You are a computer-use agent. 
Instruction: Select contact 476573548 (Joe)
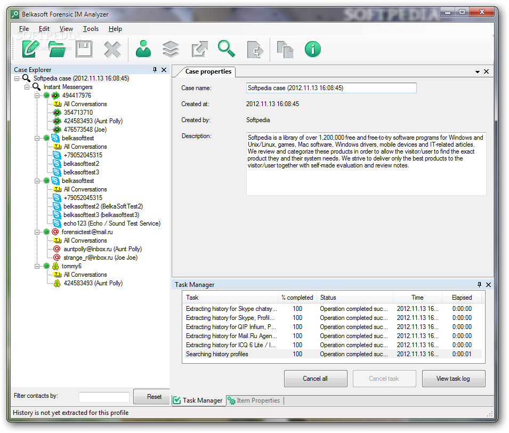85,130
